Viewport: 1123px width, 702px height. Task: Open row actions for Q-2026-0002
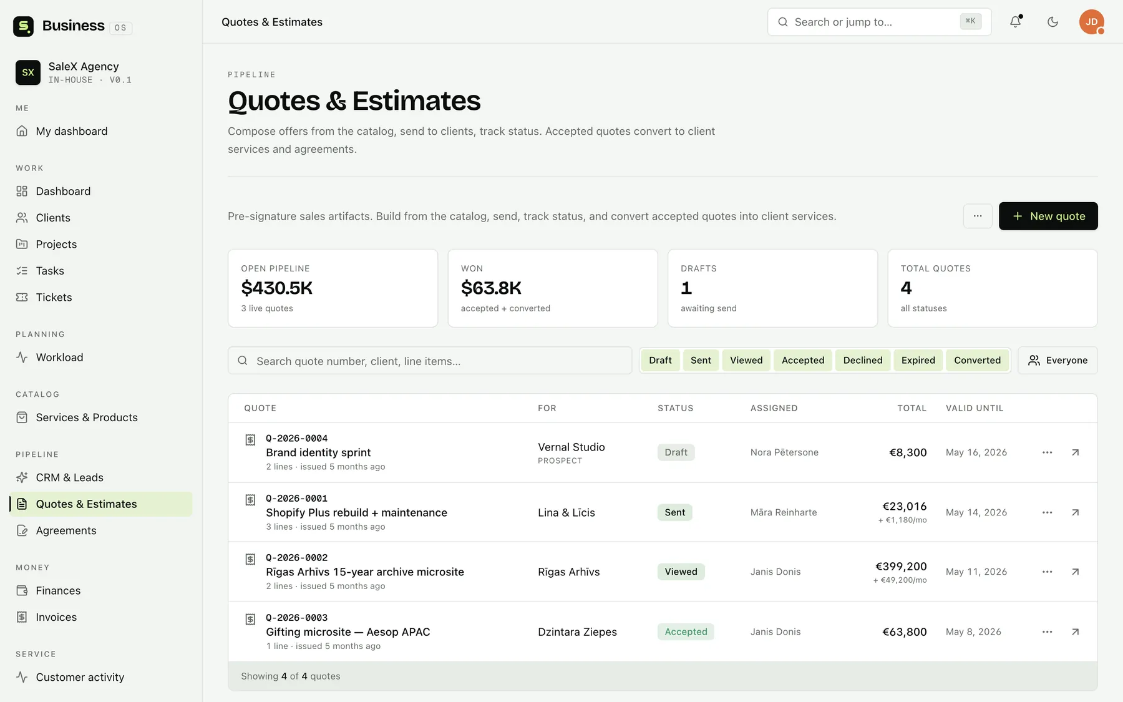pos(1047,572)
